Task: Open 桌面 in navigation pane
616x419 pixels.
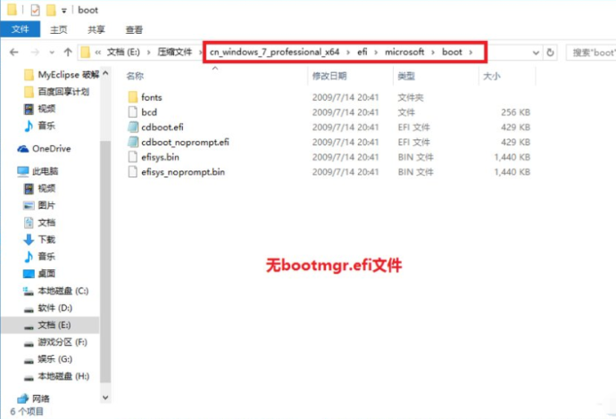Action: pos(39,274)
